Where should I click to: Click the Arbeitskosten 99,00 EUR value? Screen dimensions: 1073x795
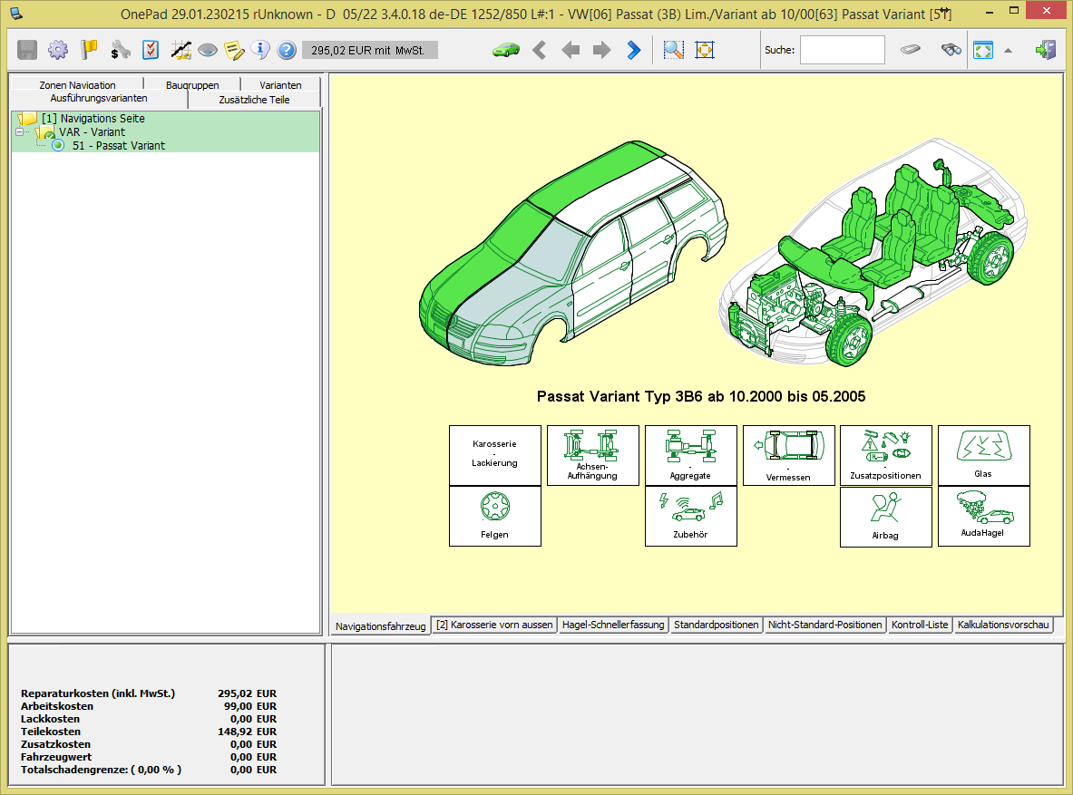[249, 706]
